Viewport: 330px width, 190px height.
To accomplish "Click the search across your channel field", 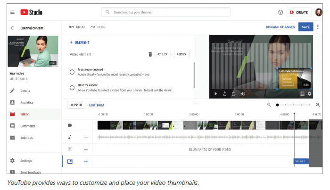I will 166,12.
